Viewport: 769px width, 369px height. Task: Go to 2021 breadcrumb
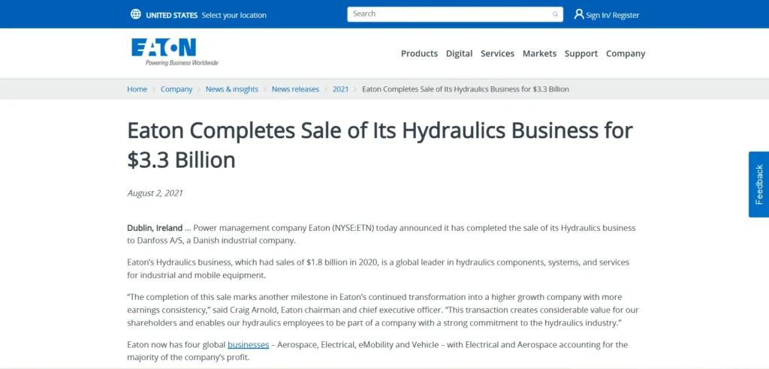tap(340, 89)
